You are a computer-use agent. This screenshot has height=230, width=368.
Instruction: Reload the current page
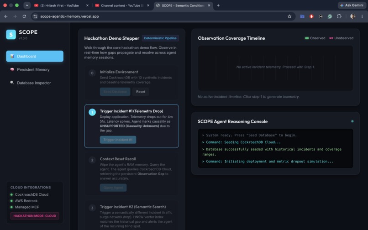24,16
